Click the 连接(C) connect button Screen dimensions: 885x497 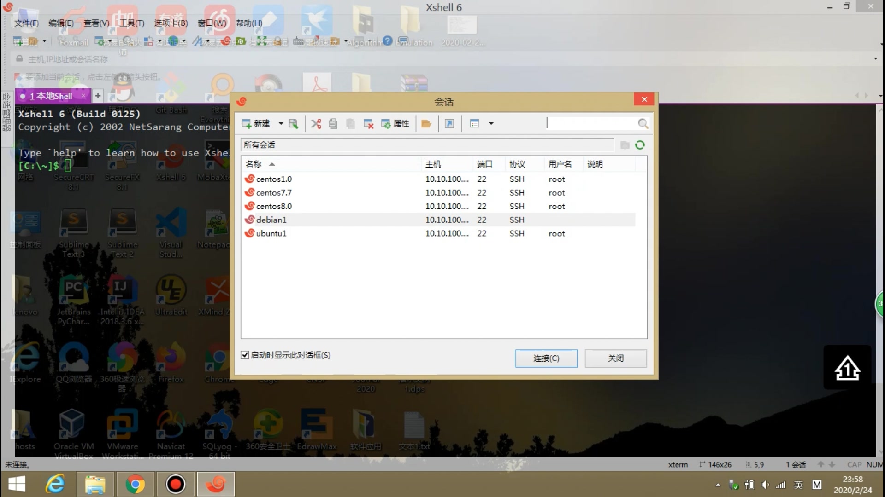pyautogui.click(x=546, y=358)
